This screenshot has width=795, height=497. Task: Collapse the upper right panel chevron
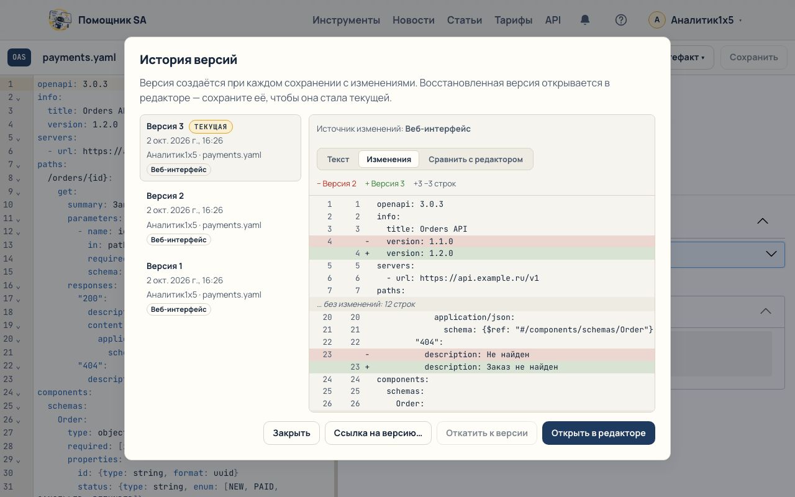(x=763, y=221)
